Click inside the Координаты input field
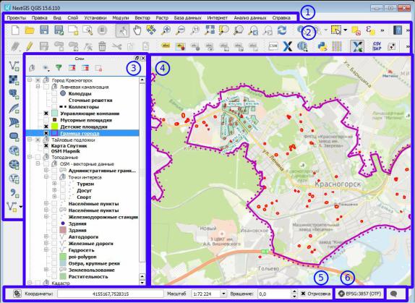The image size is (415, 303). coord(111,294)
